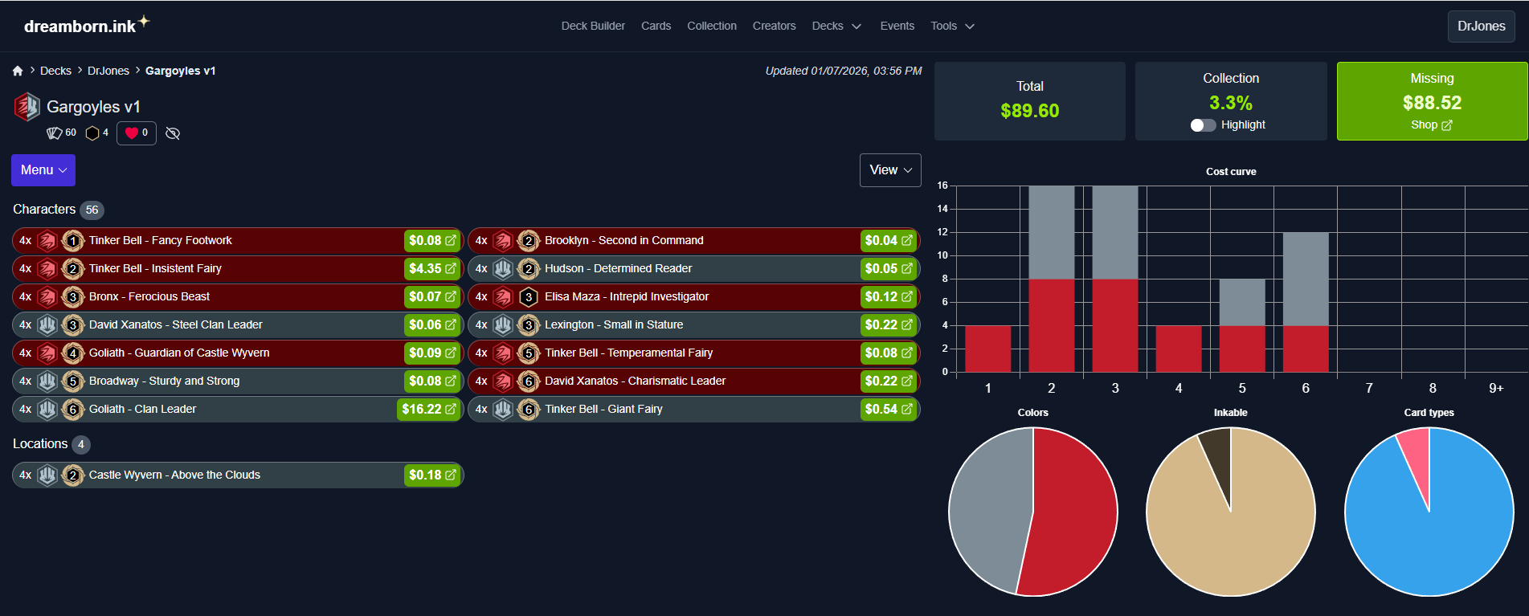
Task: Click the hexagon ink count icon
Action: [x=92, y=133]
